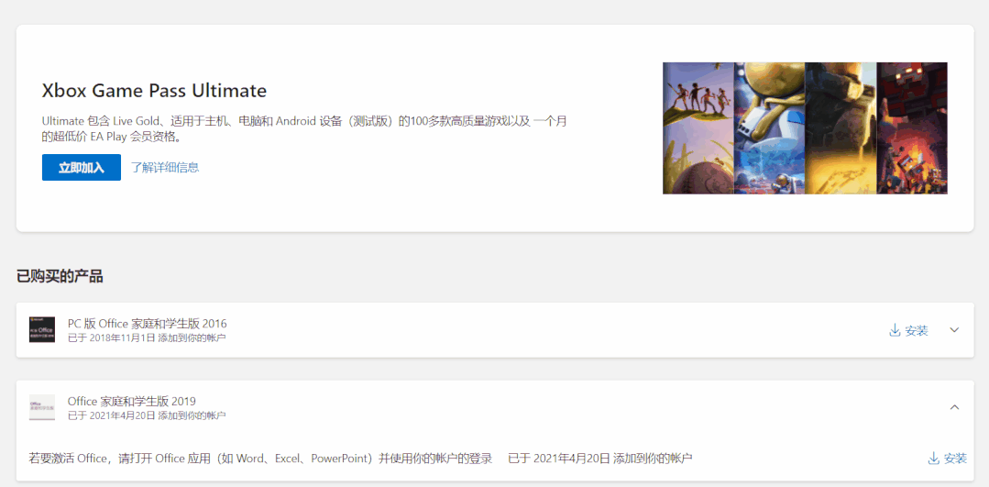Click the 立即加入 button
989x487 pixels.
click(x=82, y=167)
